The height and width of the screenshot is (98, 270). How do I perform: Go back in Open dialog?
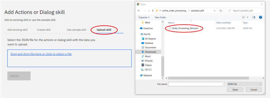pyautogui.click(x=139, y=10)
